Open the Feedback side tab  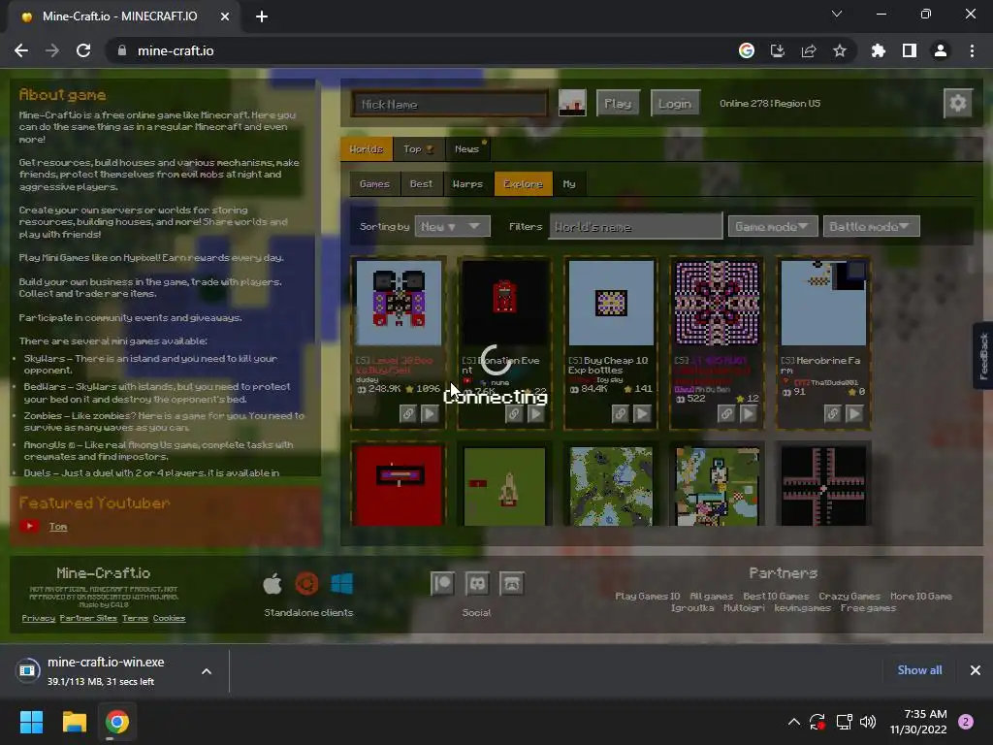tap(983, 355)
